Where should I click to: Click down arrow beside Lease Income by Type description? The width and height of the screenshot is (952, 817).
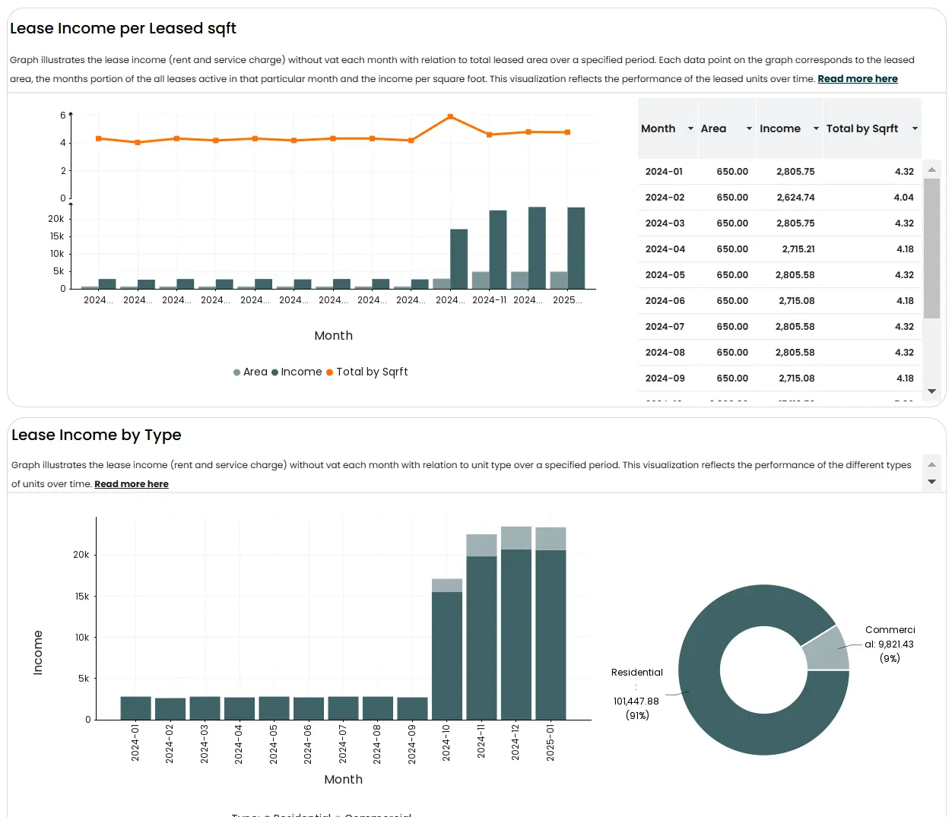pos(931,482)
